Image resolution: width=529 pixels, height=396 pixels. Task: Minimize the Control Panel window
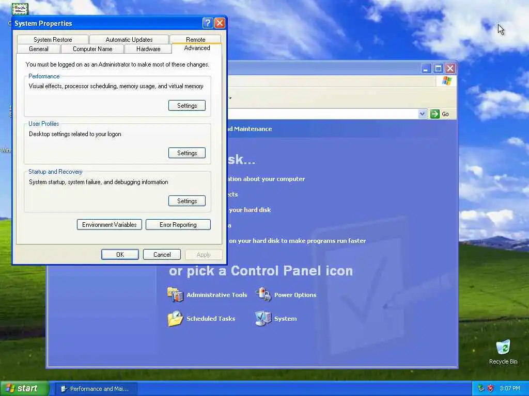[426, 69]
